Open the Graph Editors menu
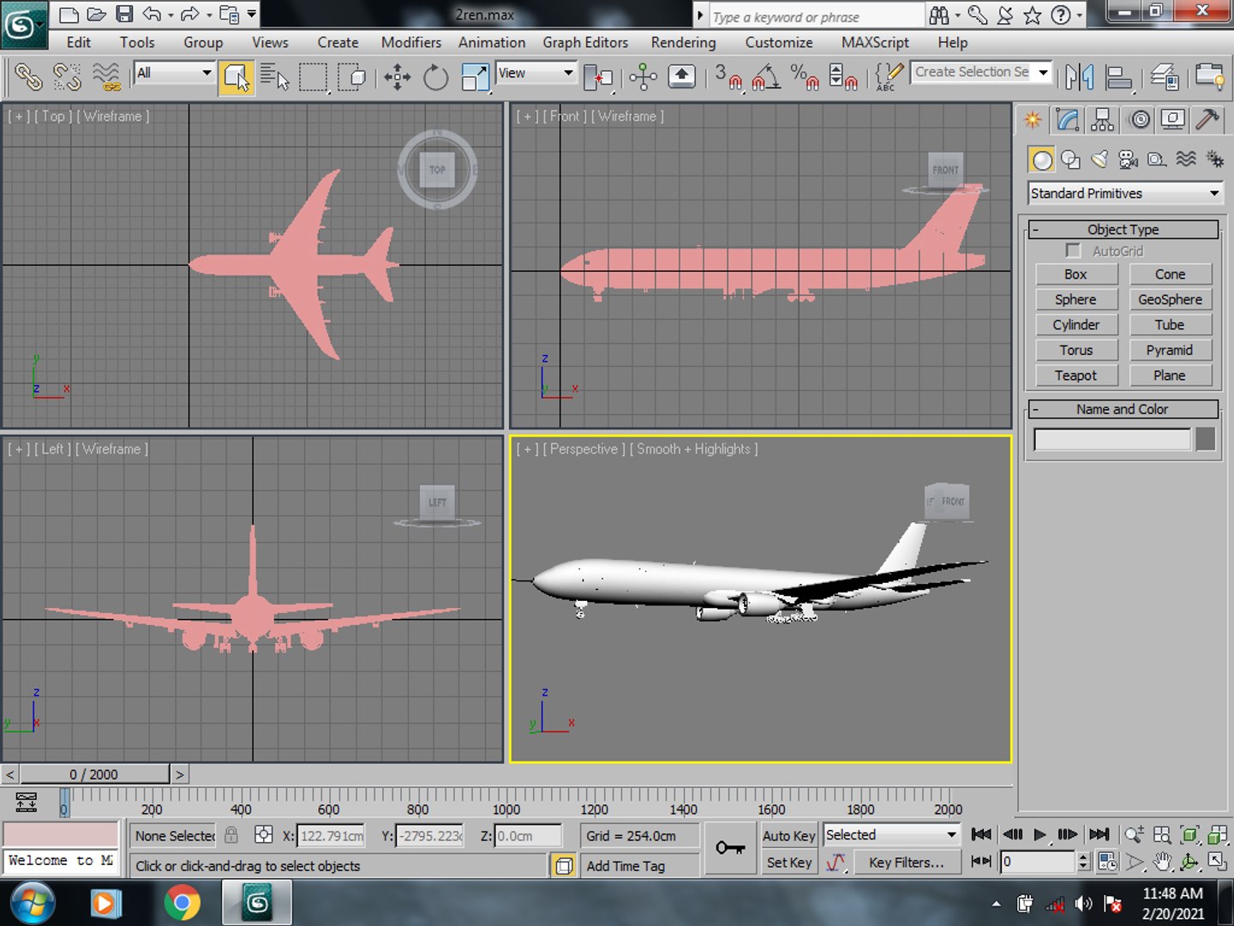1234x926 pixels. coord(585,42)
